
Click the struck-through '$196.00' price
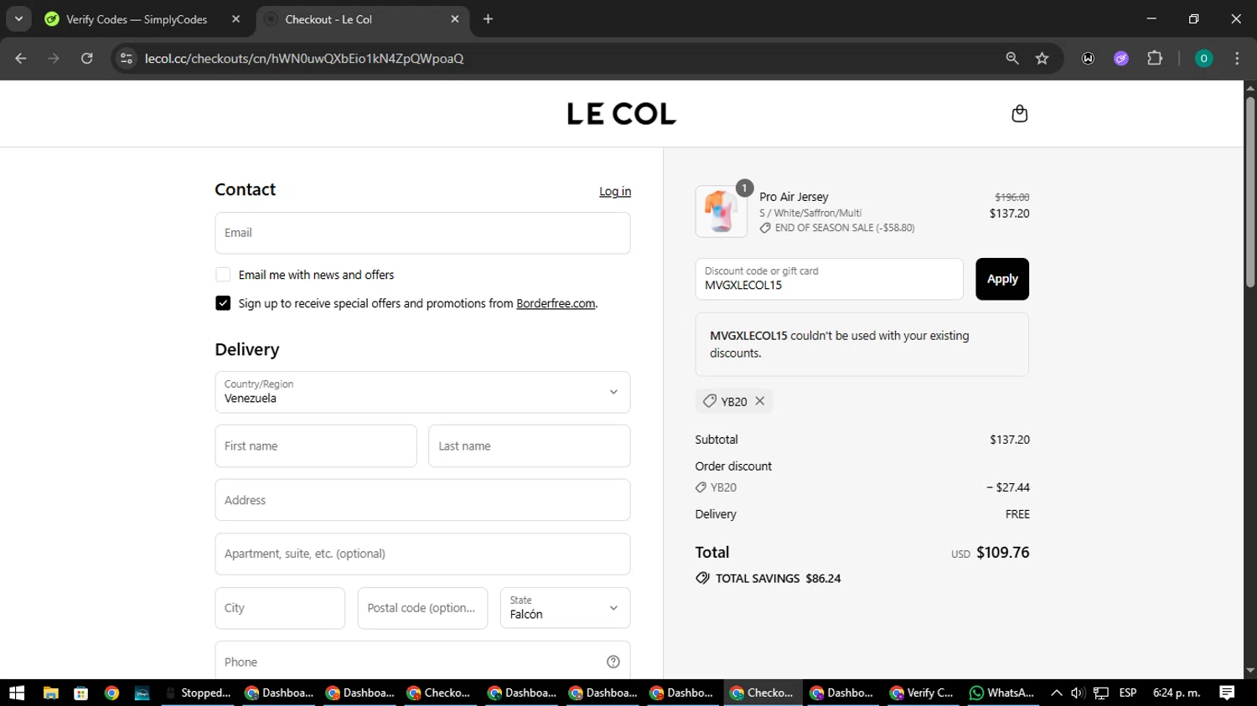pos(1011,198)
